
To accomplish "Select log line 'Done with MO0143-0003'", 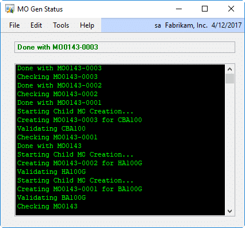I will pos(59,68).
